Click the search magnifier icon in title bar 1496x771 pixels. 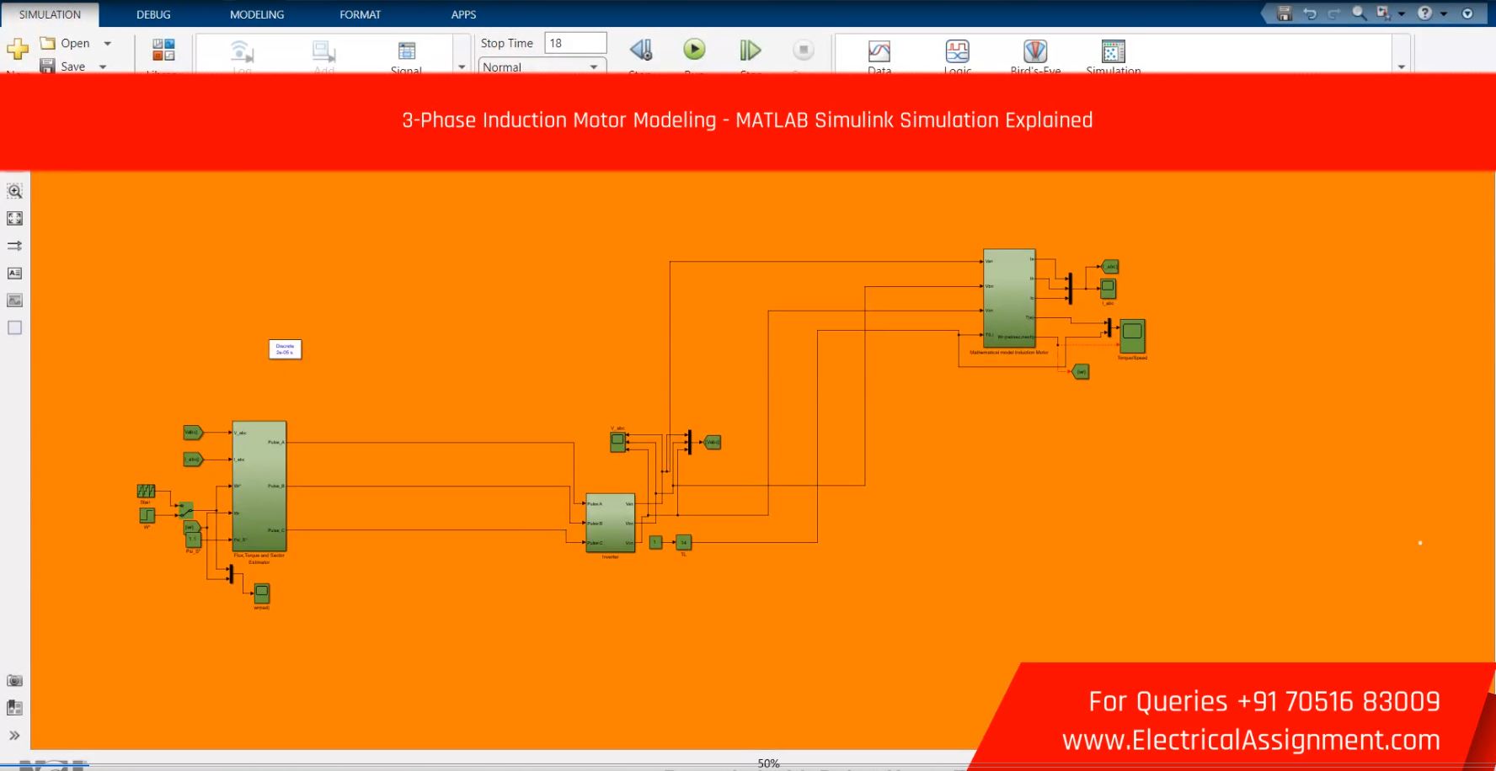pyautogui.click(x=1359, y=13)
